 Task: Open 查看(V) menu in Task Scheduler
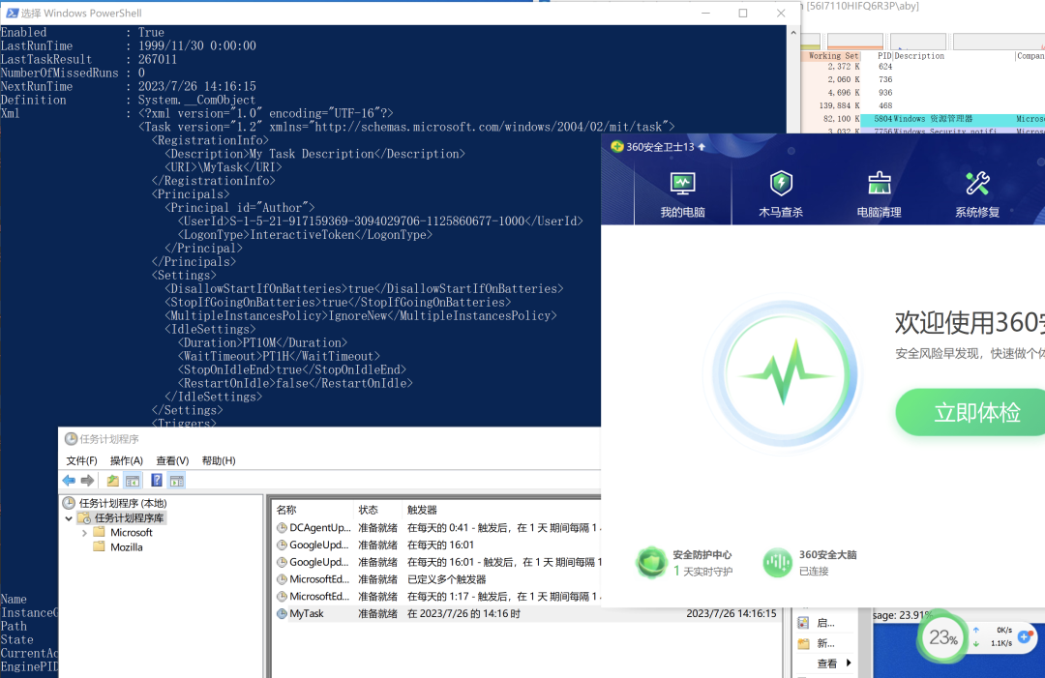click(x=172, y=461)
